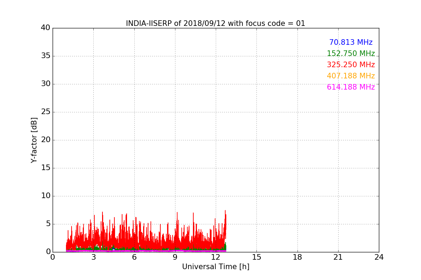The image size is (421, 280).
Task: Click the x-axis tick value 9
Action: (175, 257)
